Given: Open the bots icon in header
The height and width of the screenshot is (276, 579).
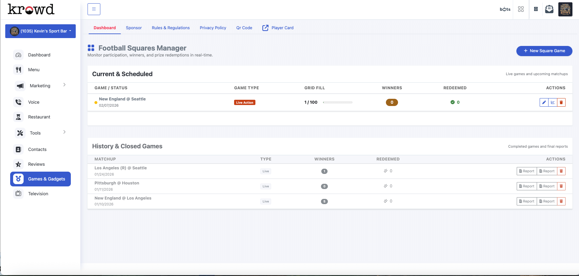Looking at the screenshot, I should pos(505,9).
